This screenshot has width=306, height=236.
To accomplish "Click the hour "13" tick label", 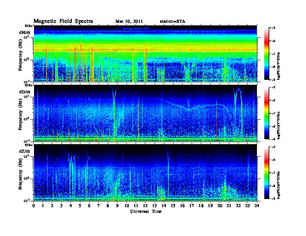I will click(x=155, y=206).
